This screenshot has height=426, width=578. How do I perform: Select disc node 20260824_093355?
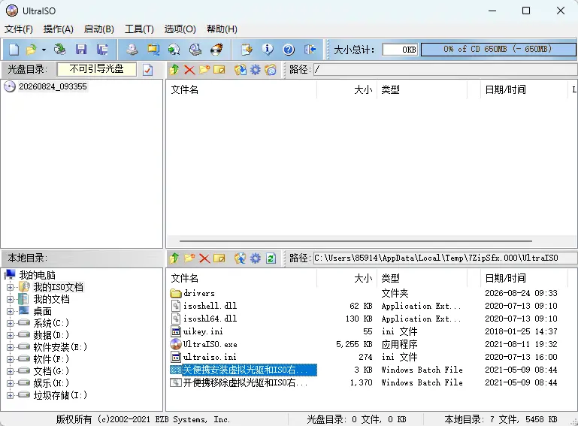pos(53,86)
